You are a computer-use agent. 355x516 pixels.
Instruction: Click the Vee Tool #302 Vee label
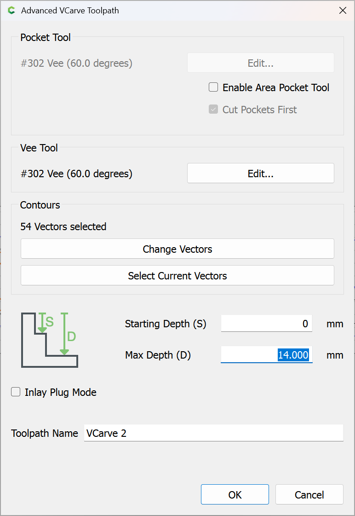tap(77, 174)
